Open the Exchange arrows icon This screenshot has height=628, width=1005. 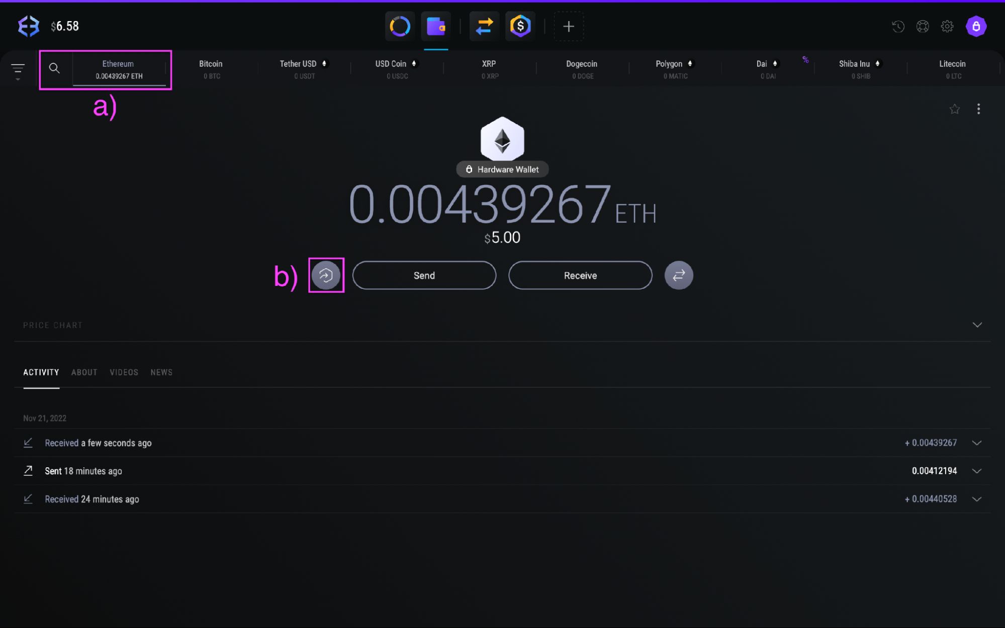click(484, 26)
